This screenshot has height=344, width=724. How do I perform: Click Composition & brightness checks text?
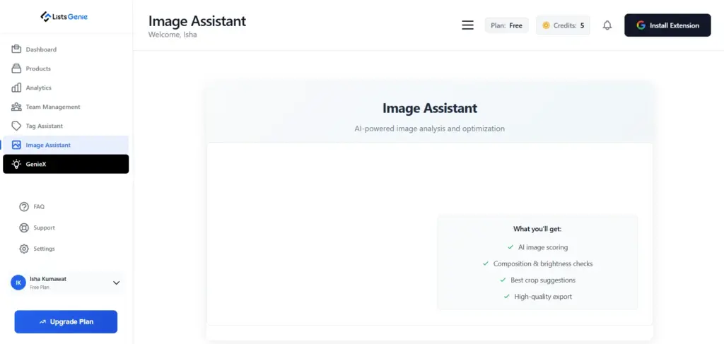tap(543, 263)
